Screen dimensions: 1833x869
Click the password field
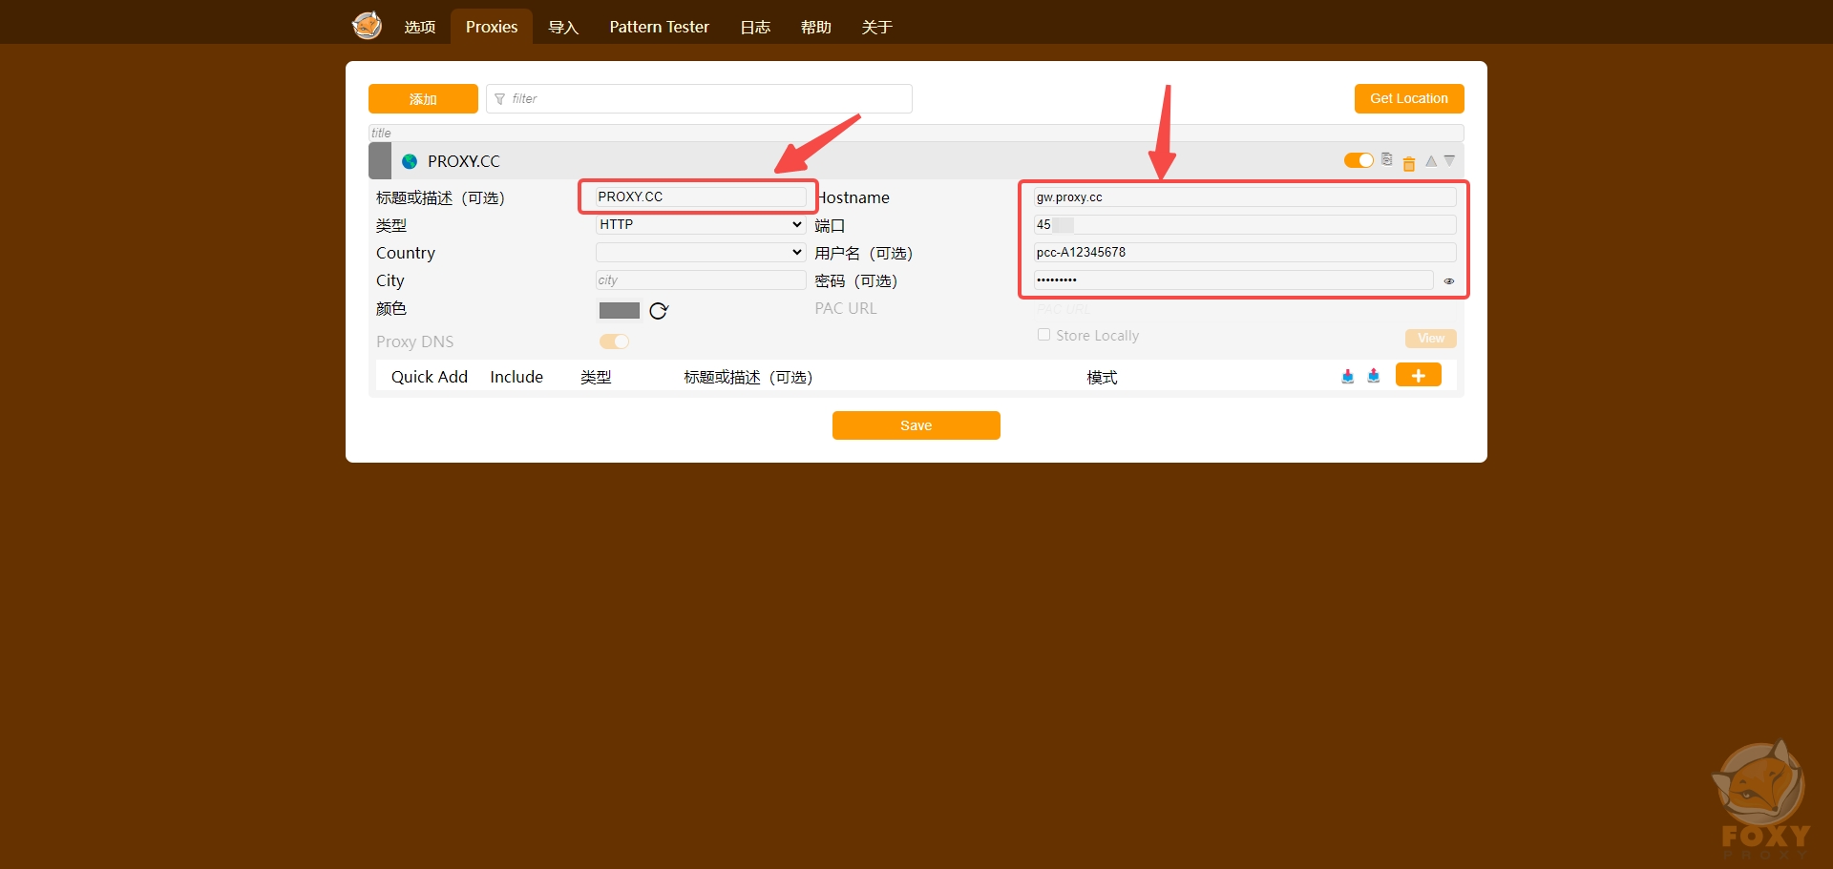(x=1233, y=280)
